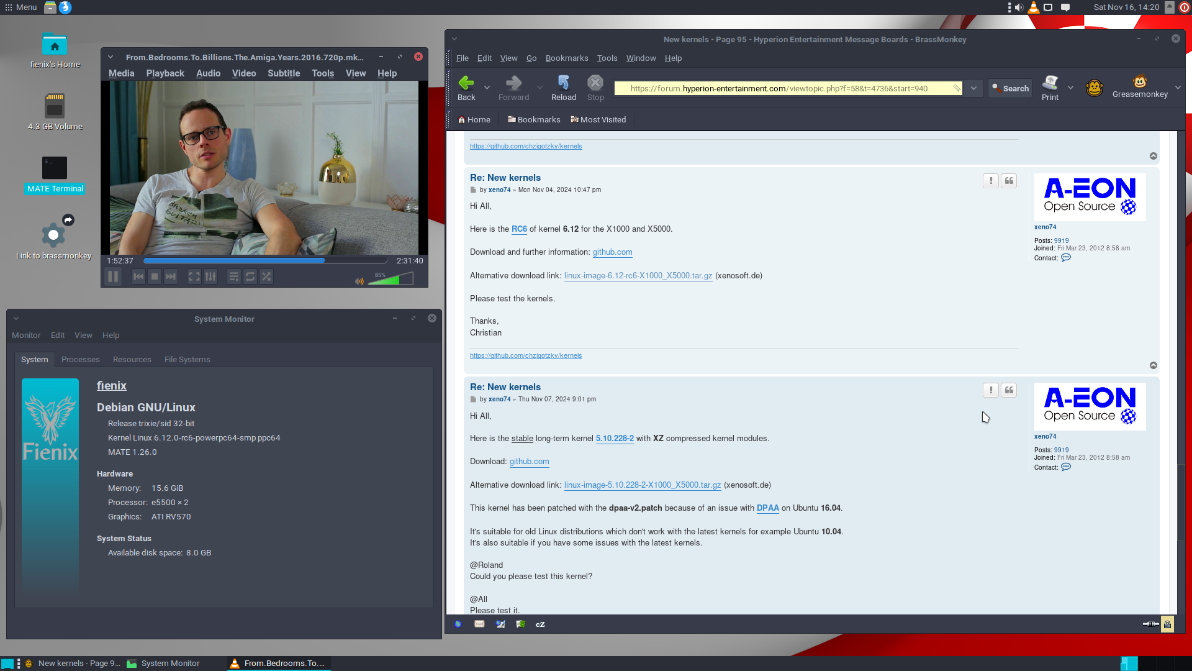Reload the forum page

click(x=564, y=88)
